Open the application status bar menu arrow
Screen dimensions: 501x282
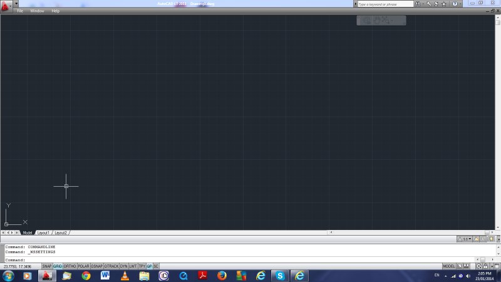492,266
